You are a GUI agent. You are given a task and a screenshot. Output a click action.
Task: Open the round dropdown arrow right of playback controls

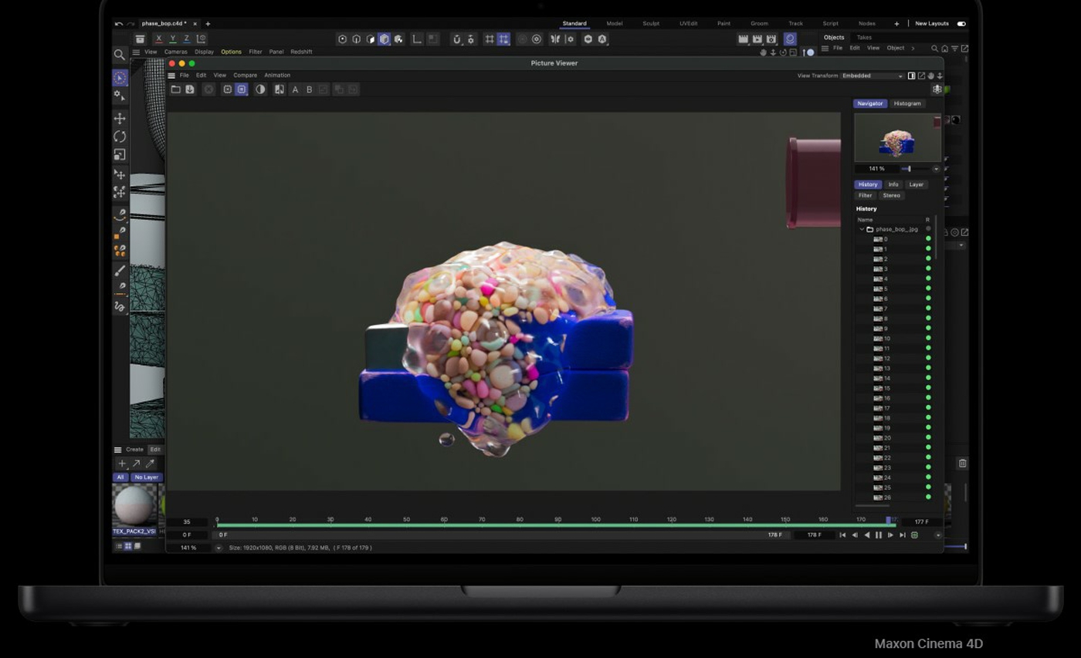click(938, 535)
